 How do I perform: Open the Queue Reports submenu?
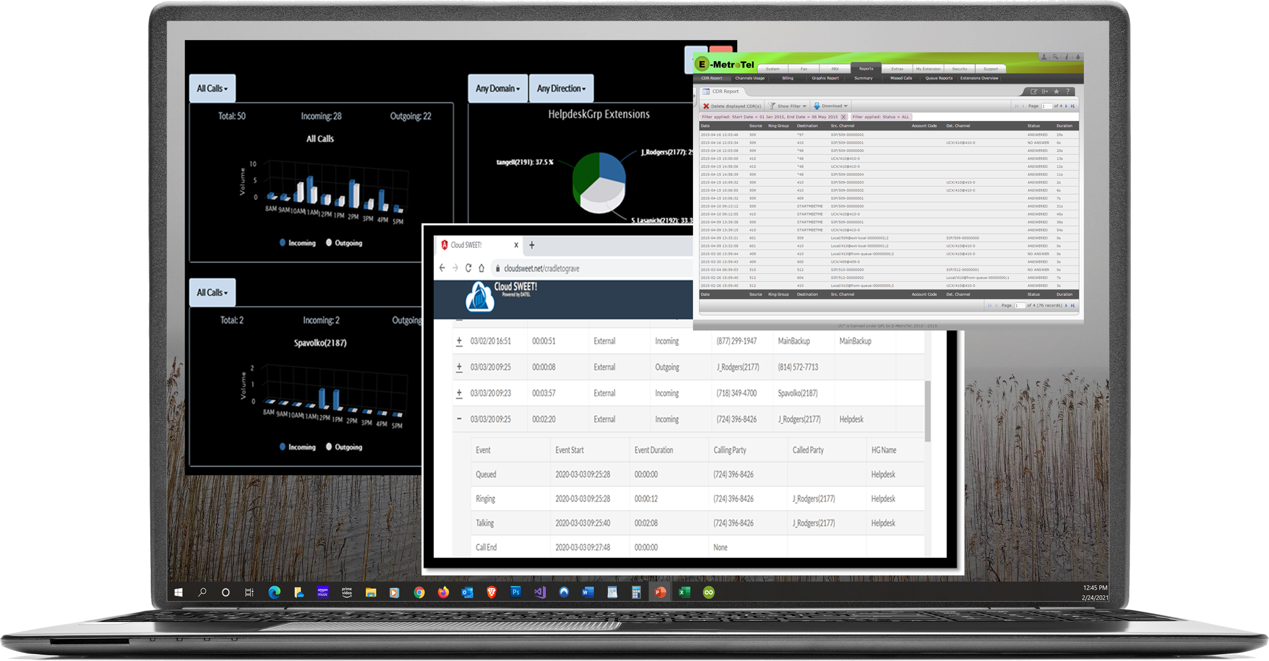(939, 78)
